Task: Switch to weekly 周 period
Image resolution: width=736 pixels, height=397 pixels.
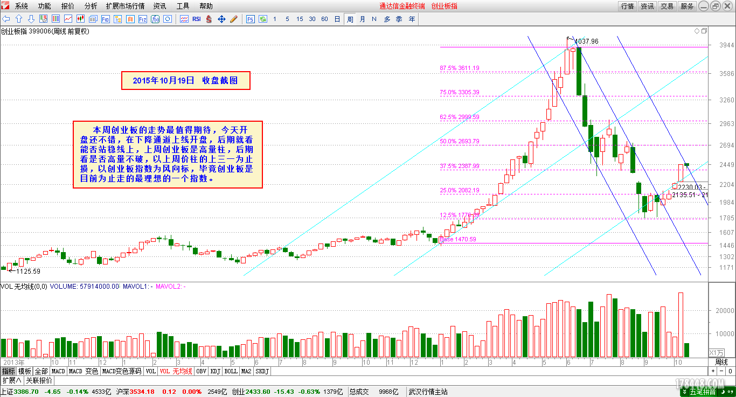Action: click(x=350, y=19)
